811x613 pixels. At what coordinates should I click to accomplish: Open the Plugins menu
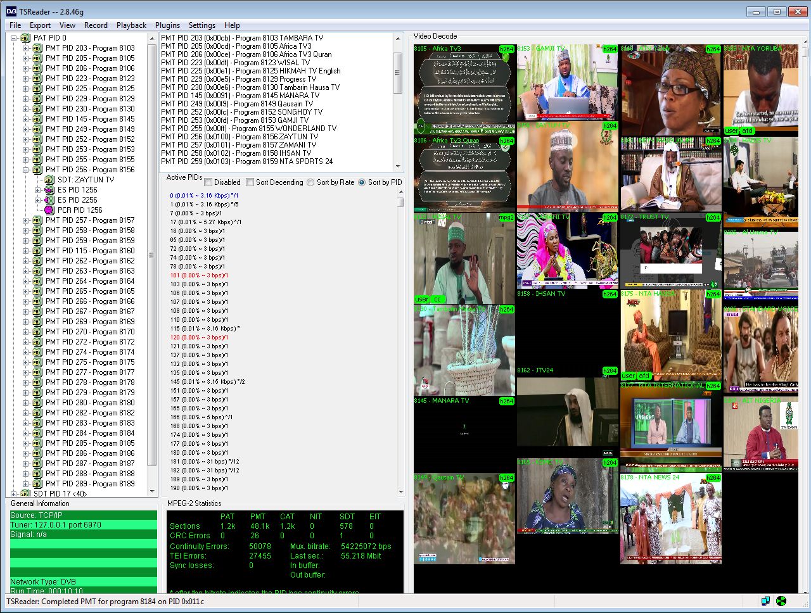click(167, 25)
